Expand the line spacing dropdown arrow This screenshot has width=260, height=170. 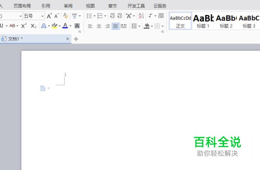139,26
